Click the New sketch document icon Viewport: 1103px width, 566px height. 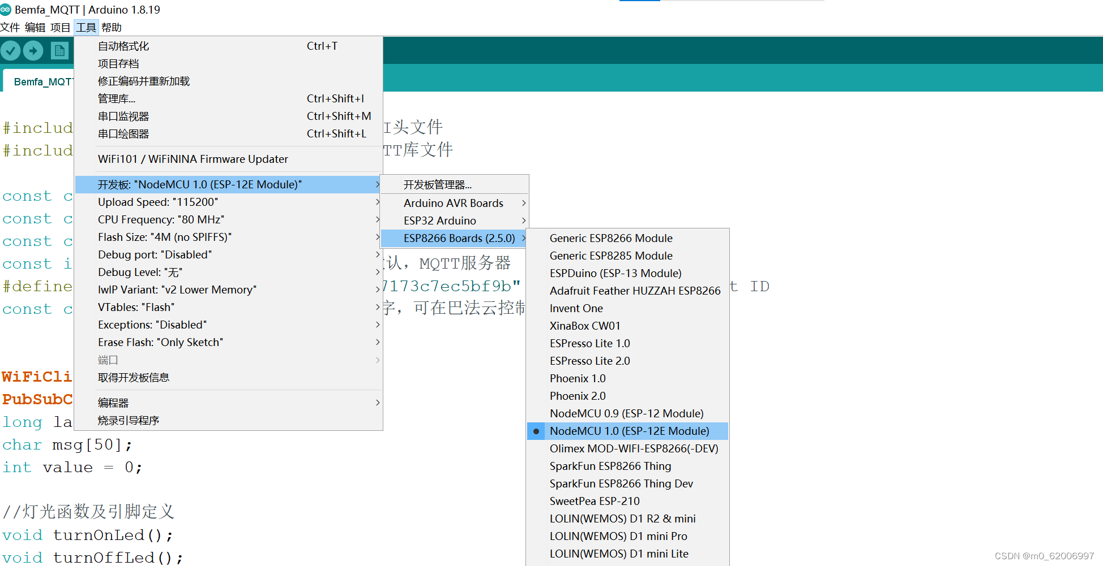(58, 50)
